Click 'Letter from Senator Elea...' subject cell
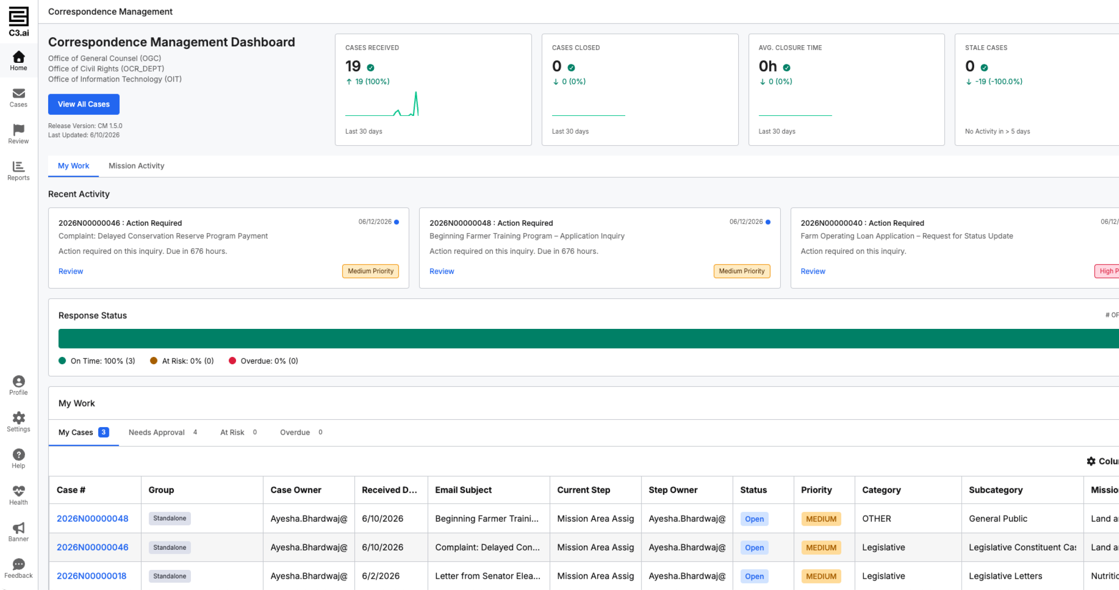 [489, 576]
